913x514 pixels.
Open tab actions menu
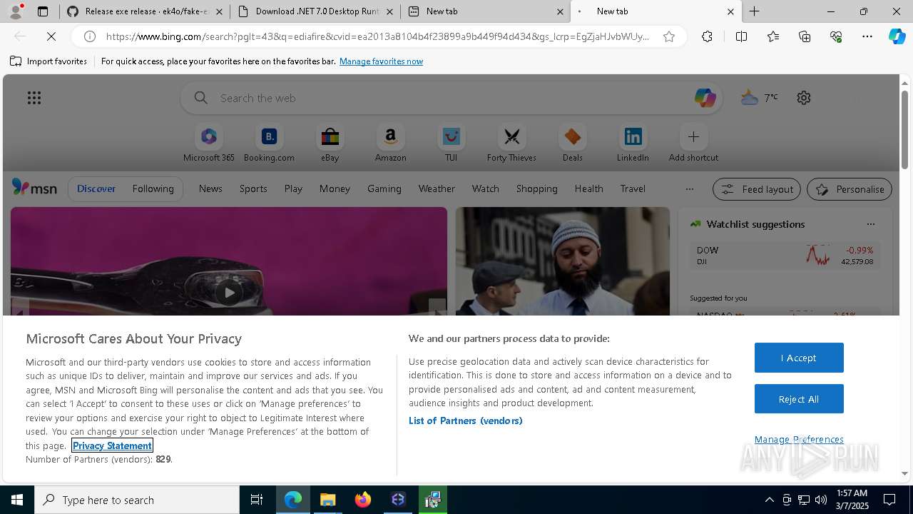click(x=43, y=11)
